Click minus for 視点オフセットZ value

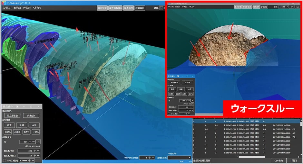click(x=38, y=155)
